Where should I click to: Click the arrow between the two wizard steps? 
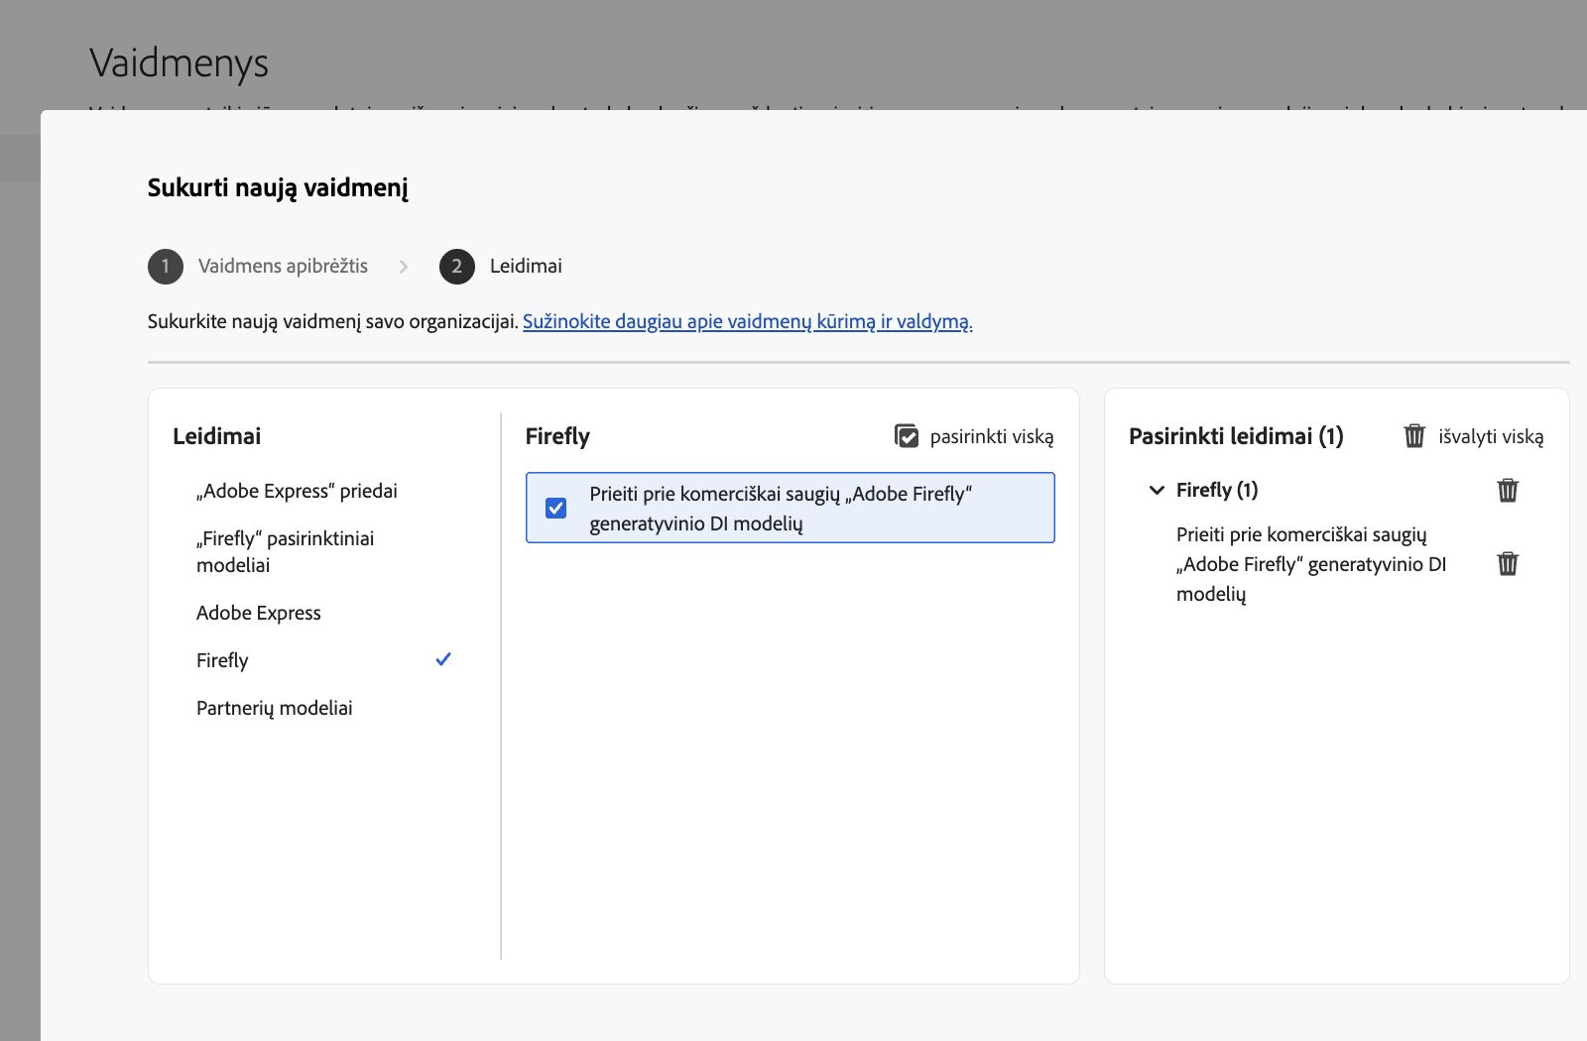coord(404,266)
